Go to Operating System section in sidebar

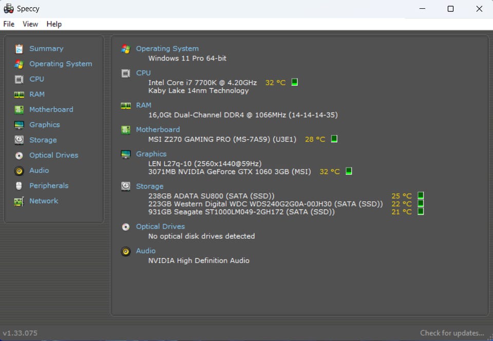coord(61,64)
